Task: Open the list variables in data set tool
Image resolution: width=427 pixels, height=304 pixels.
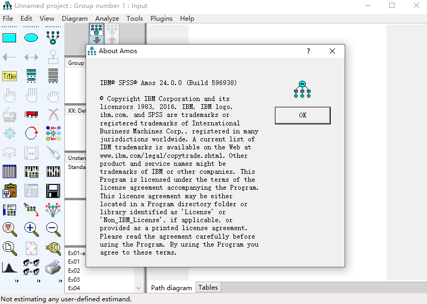Action: [x=53, y=76]
